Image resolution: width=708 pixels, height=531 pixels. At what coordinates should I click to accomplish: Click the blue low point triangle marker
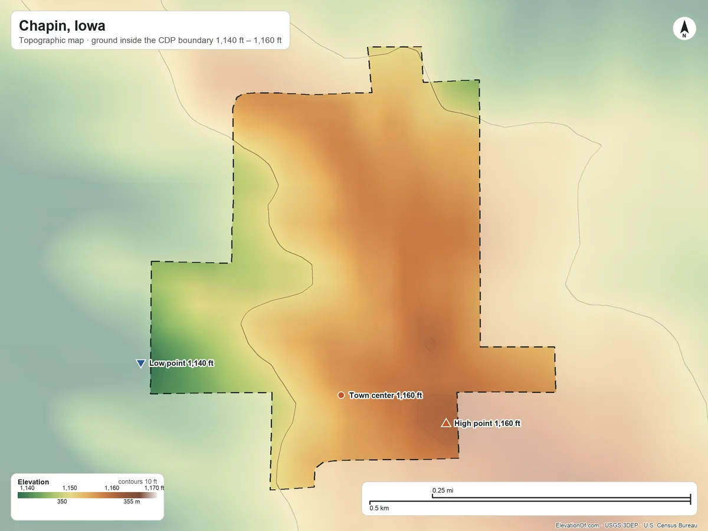click(x=140, y=363)
